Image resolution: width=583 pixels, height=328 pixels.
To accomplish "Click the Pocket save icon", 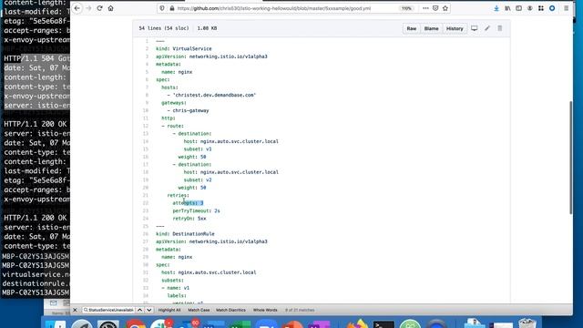I will (435, 8).
